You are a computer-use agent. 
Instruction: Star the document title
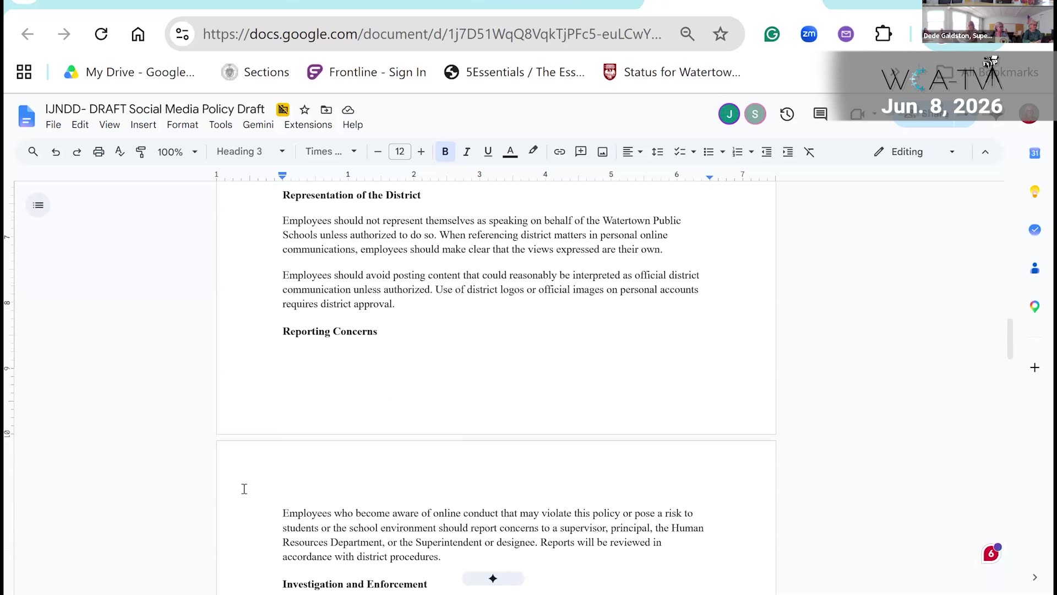(x=304, y=110)
